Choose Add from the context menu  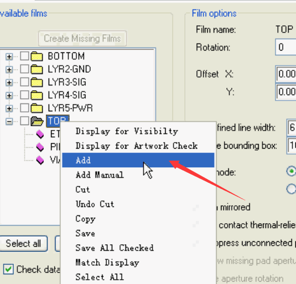pyautogui.click(x=138, y=160)
